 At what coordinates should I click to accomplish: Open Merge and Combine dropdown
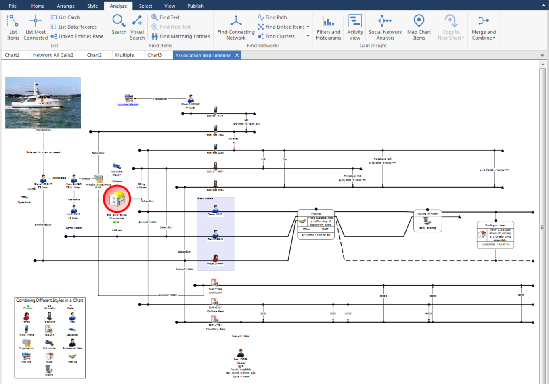click(484, 27)
